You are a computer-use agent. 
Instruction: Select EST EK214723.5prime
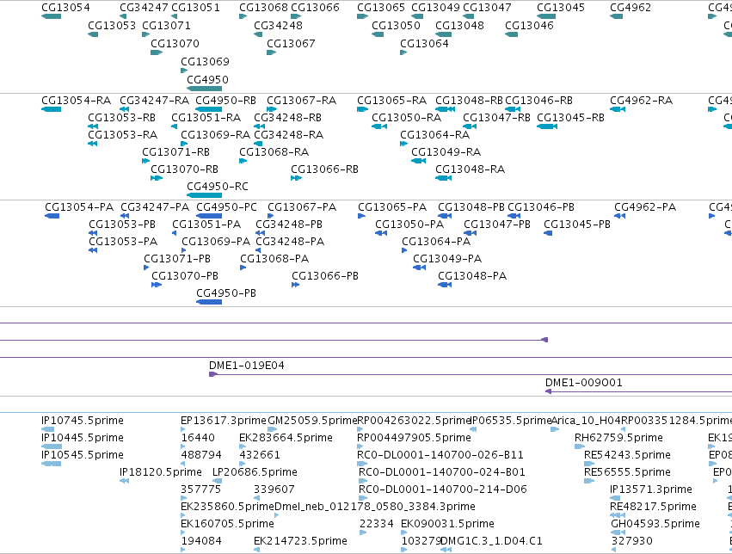pyautogui.click(x=257, y=550)
